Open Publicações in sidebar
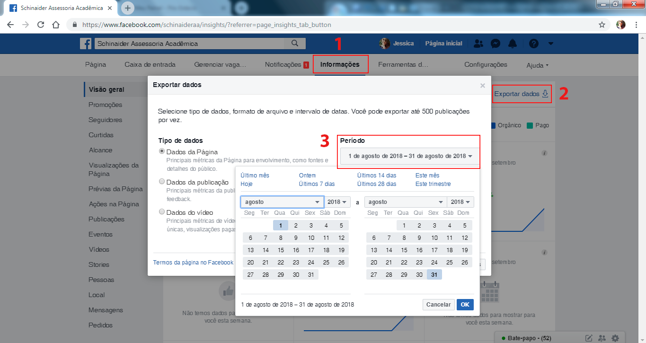 click(x=106, y=219)
